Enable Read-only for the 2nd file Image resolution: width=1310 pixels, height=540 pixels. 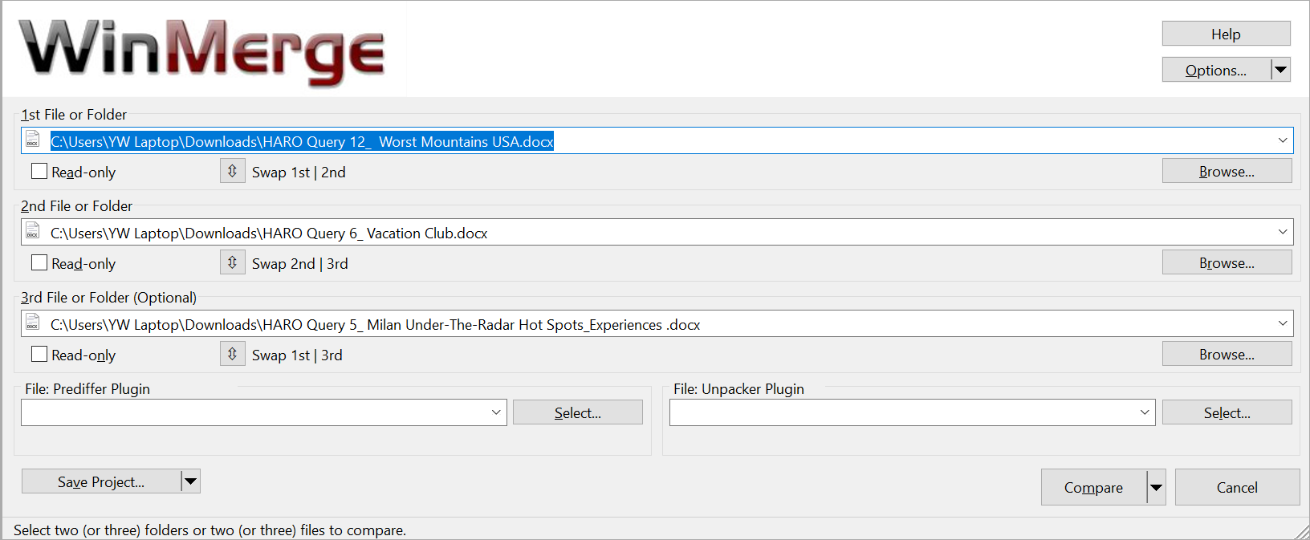click(39, 263)
